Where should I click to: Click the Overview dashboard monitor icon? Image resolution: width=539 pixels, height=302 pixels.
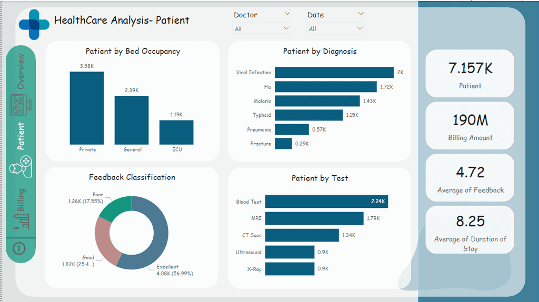[x=21, y=105]
